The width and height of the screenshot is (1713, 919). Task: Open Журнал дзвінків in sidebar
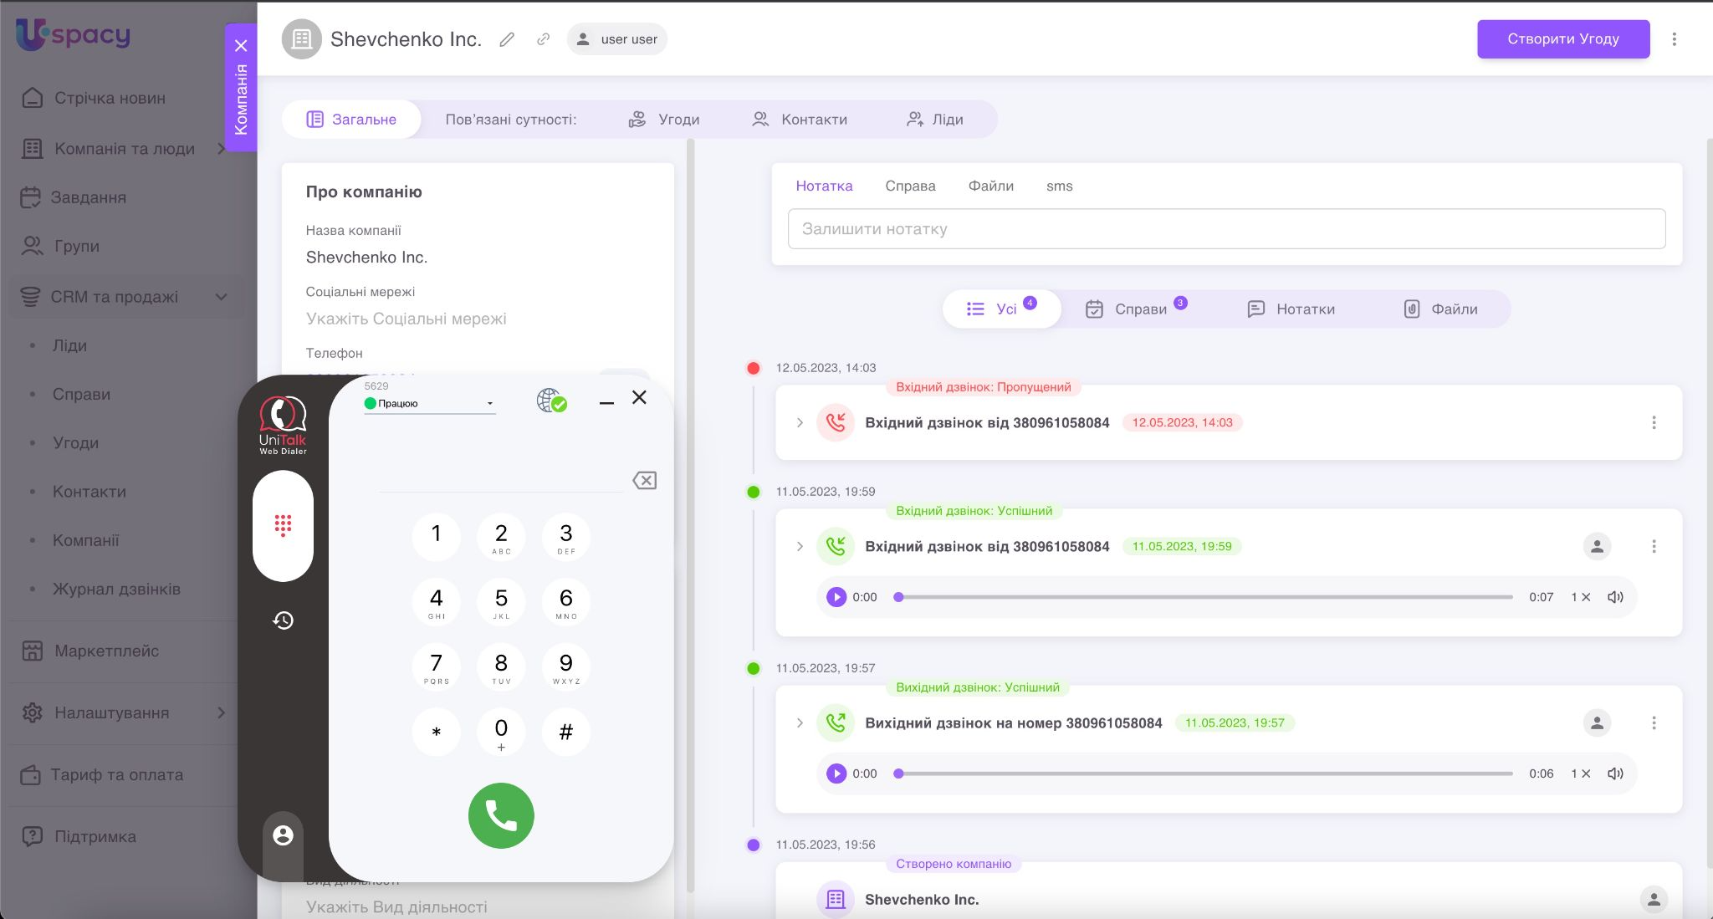[116, 589]
